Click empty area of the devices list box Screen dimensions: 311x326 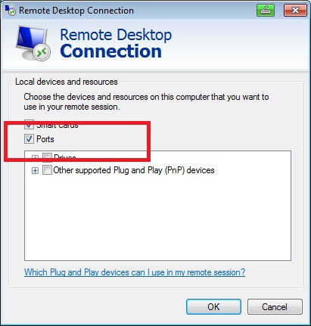[x=157, y=217]
